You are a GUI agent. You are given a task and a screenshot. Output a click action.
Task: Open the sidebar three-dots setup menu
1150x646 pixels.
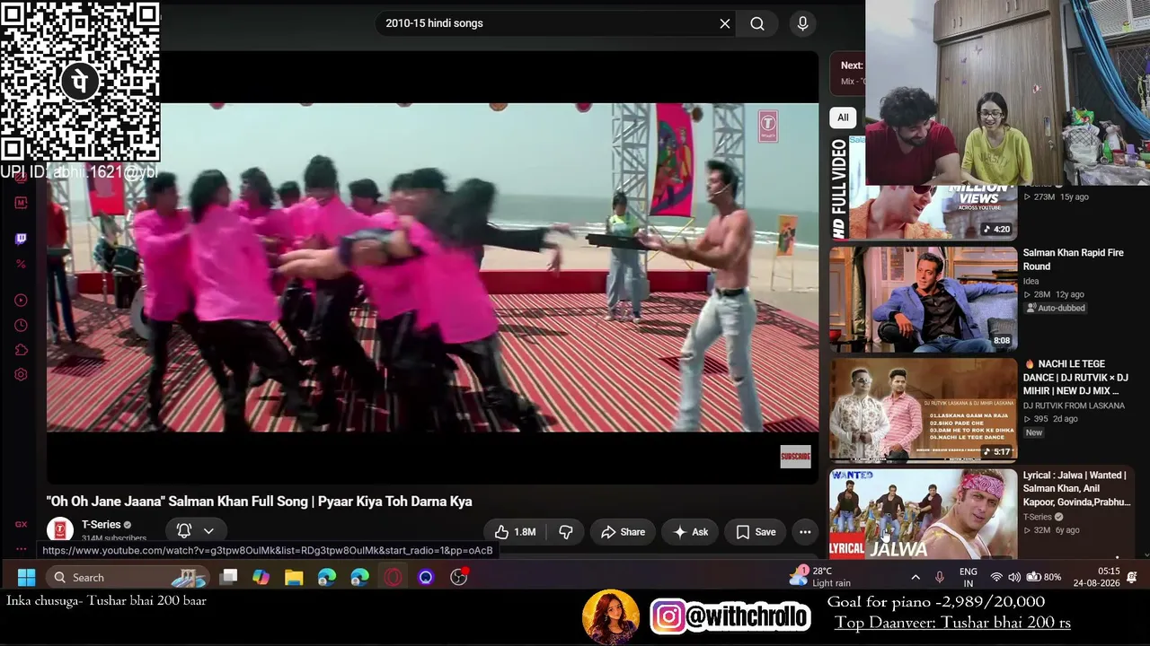[x=21, y=548]
